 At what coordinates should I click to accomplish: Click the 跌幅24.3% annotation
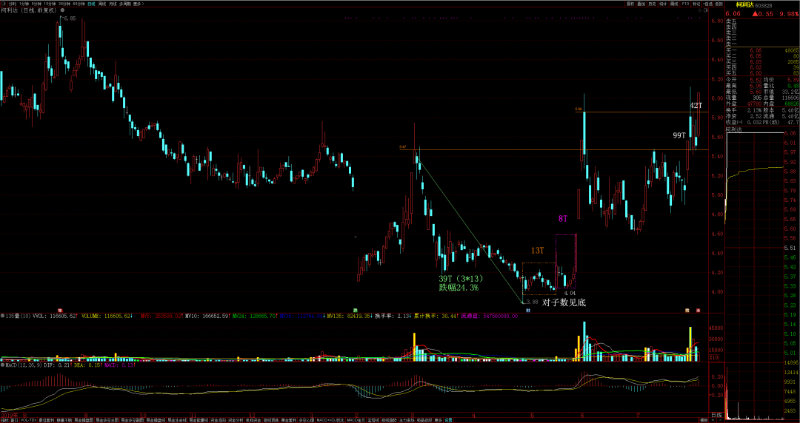coord(459,288)
